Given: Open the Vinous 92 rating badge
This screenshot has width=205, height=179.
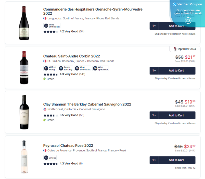Looking at the screenshot, I should pyautogui.click(x=50, y=157).
